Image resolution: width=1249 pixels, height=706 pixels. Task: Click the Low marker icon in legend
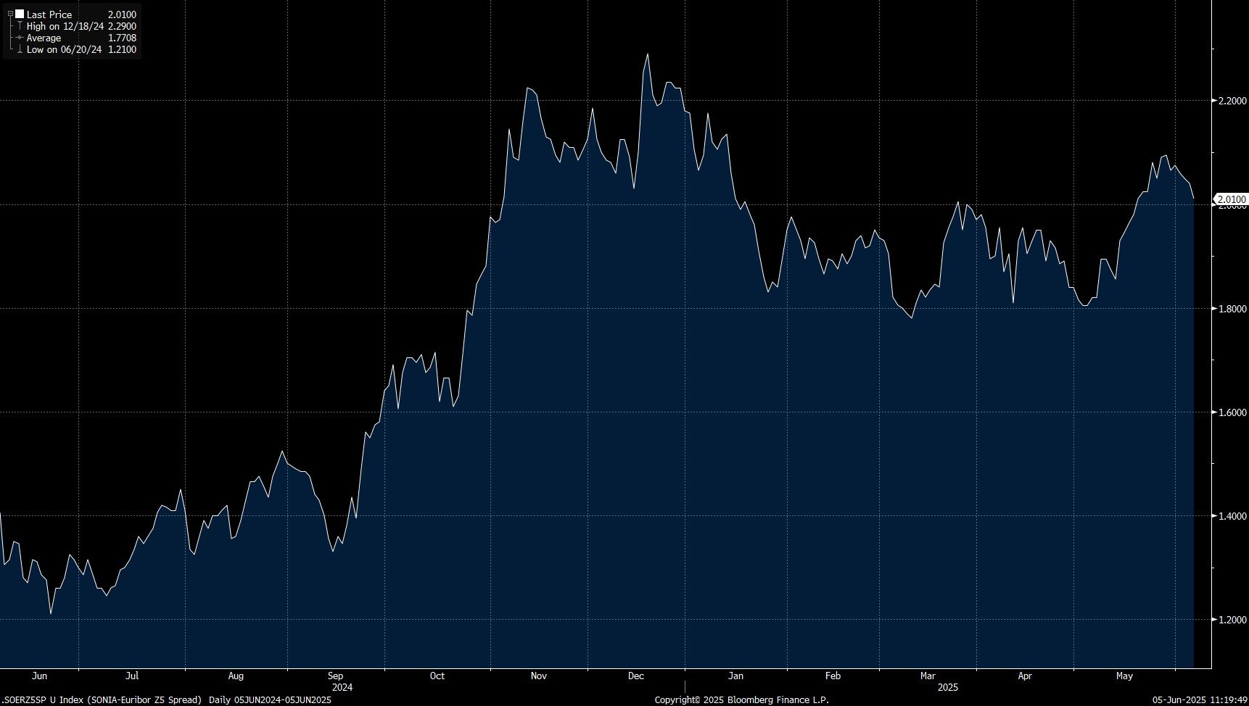[20, 49]
